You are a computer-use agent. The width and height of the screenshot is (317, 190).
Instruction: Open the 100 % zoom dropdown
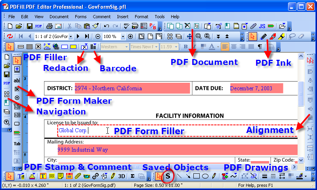pyautogui.click(x=123, y=36)
